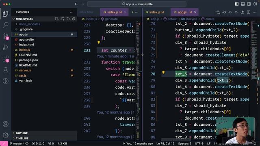
Task: Open errors and warnings count in status bar
Action: tap(38, 144)
